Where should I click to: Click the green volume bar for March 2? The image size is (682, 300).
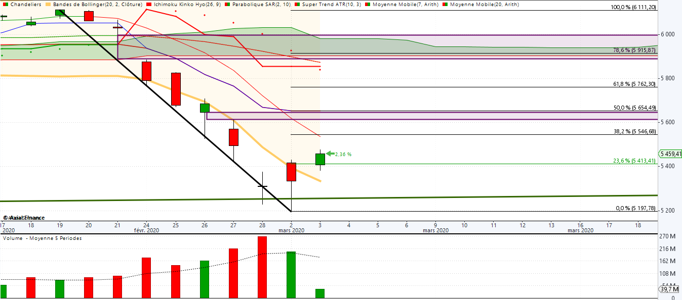coord(291,275)
